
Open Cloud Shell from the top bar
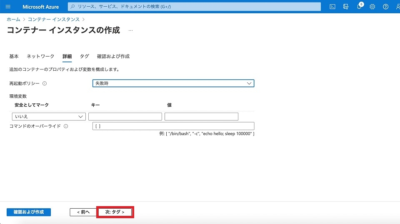click(332, 7)
